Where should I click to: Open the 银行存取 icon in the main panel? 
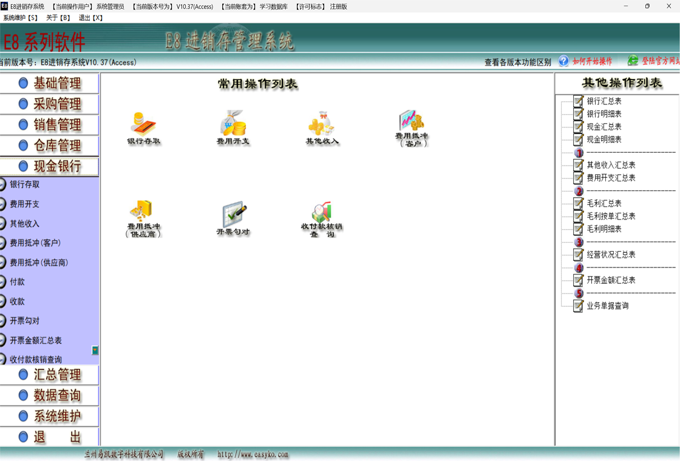pyautogui.click(x=143, y=124)
